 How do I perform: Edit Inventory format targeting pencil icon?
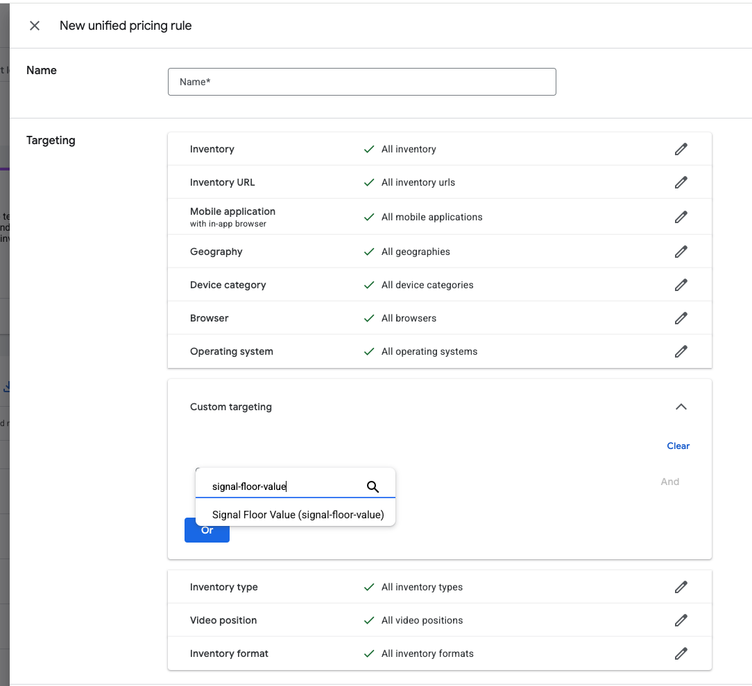pos(681,653)
